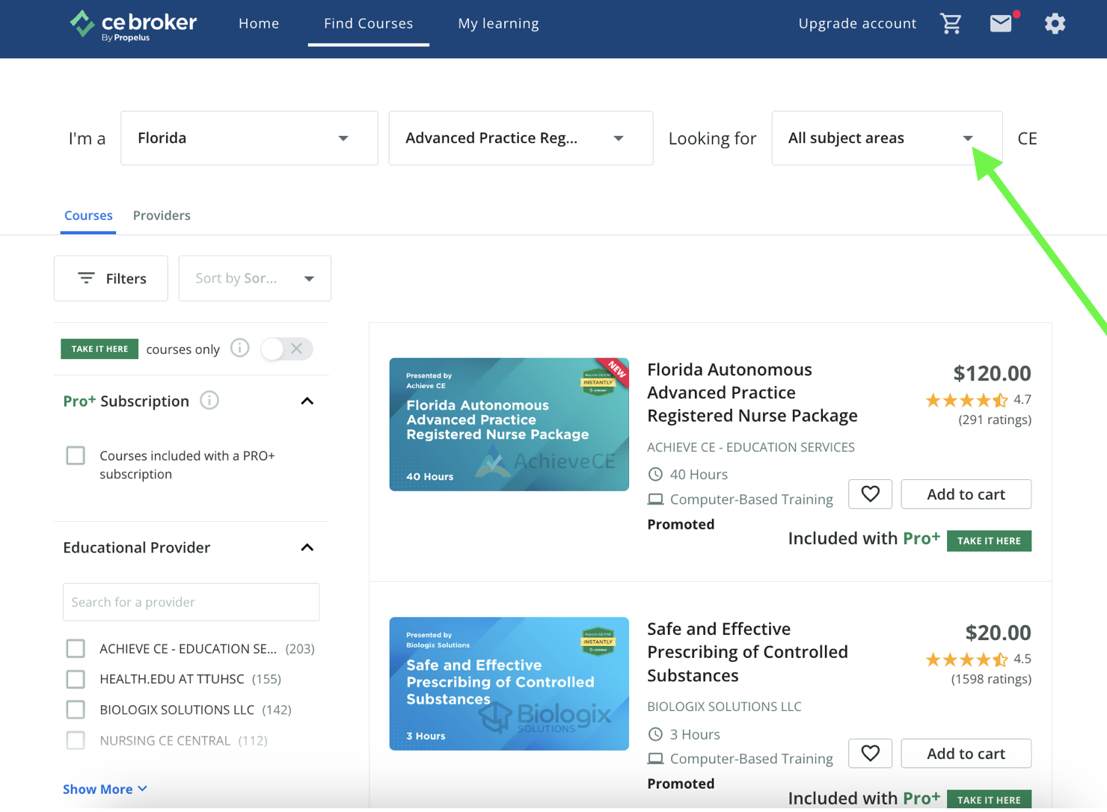Click the CE Broker logo

click(133, 23)
